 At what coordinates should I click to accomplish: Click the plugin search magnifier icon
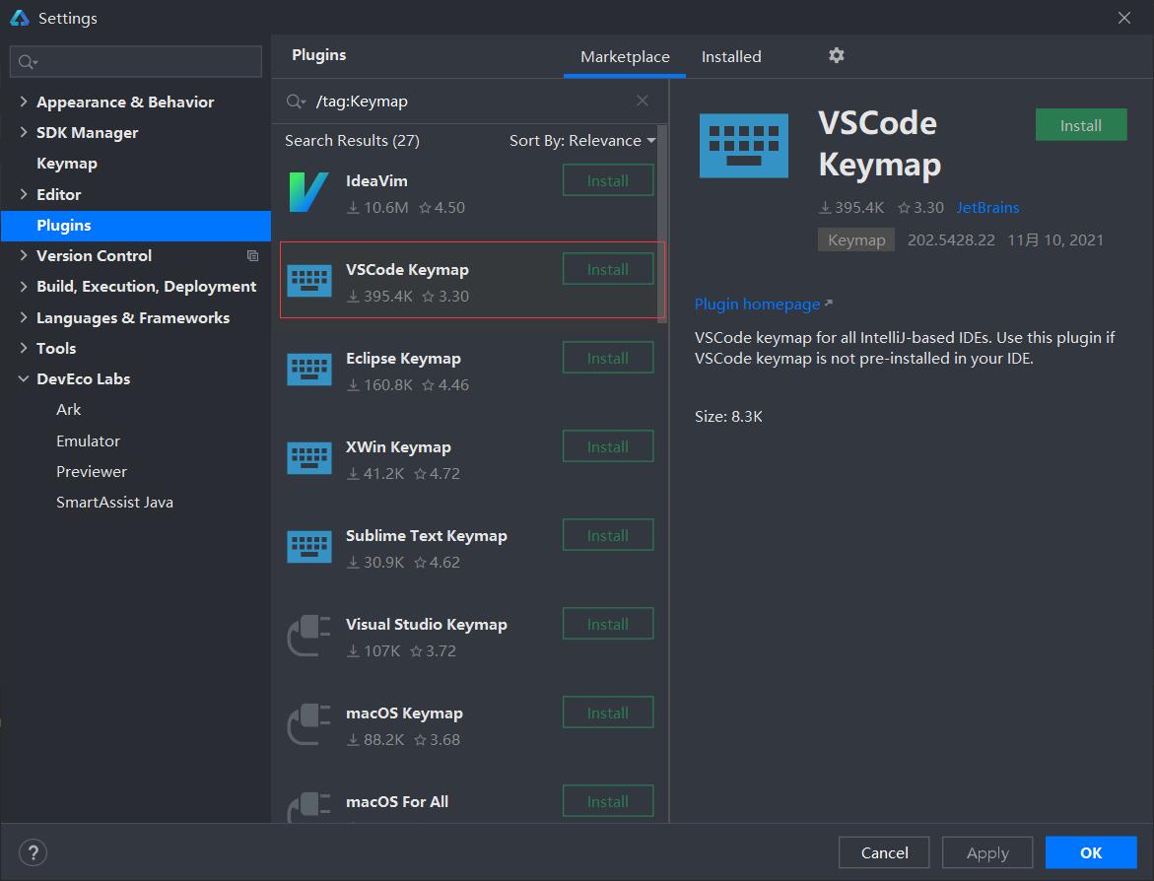pyautogui.click(x=295, y=102)
